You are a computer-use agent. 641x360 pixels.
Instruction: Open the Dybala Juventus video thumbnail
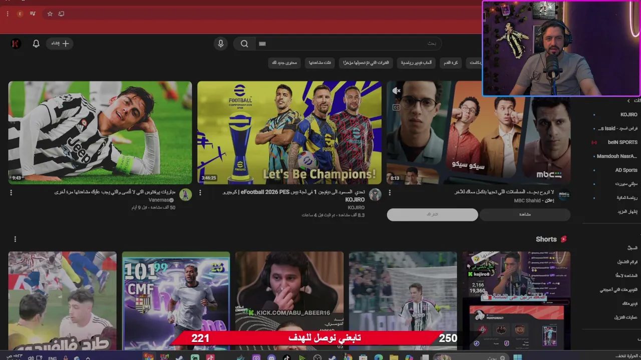pos(100,132)
